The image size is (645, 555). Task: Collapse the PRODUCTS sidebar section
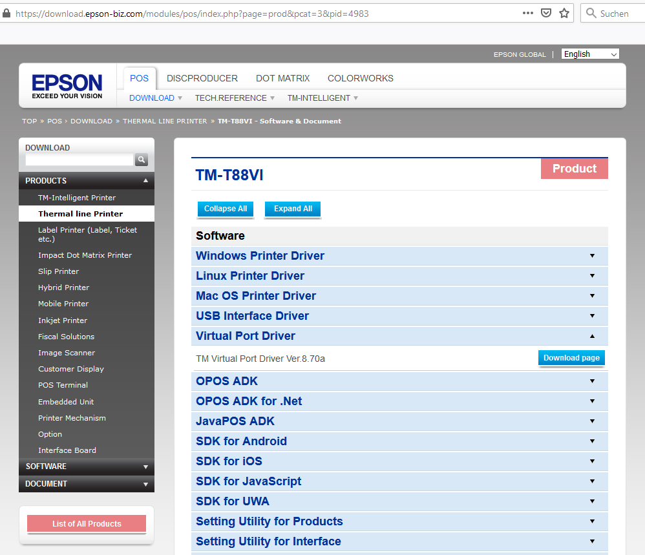(x=87, y=181)
